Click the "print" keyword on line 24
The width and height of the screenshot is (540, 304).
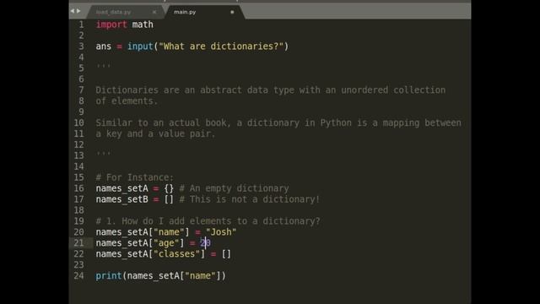point(109,276)
